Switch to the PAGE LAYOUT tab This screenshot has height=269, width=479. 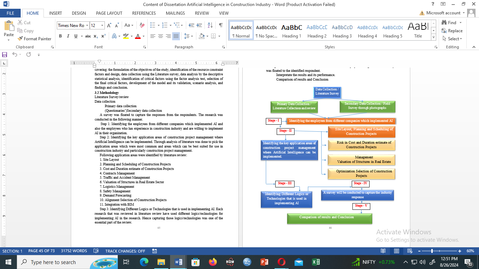point(109,13)
